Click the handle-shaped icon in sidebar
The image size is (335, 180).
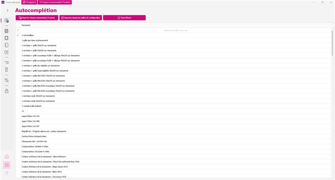point(6,70)
